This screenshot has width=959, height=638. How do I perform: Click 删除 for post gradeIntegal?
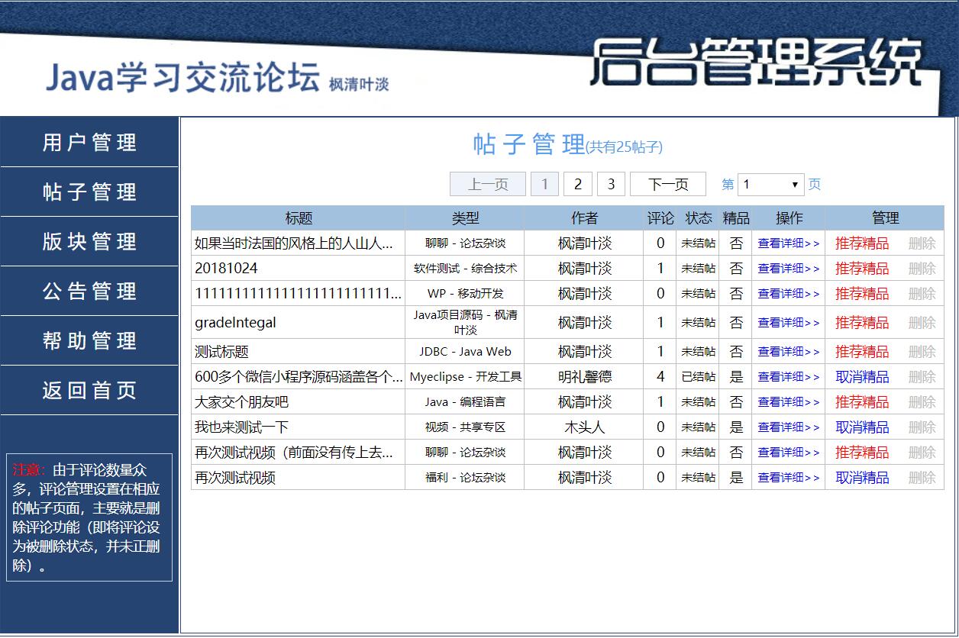click(922, 323)
